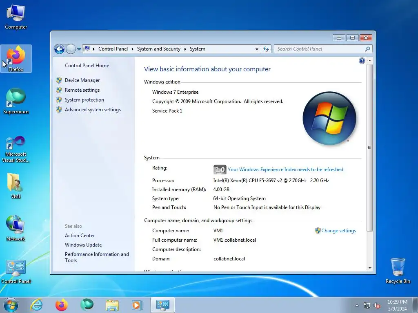
Task: Open the Computer desktop icon
Action: point(16,17)
